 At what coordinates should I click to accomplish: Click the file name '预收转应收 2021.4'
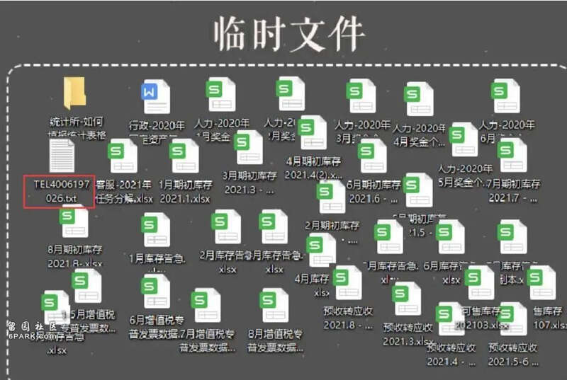coord(451,355)
